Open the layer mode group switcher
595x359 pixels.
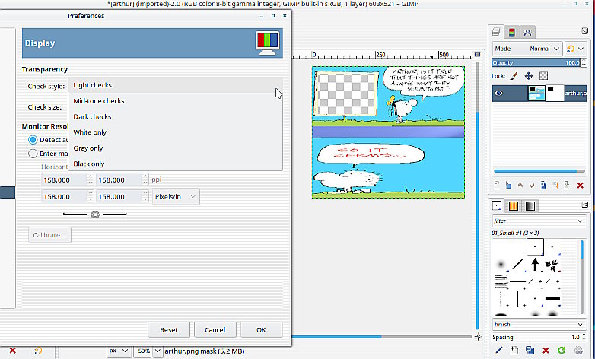[x=575, y=49]
